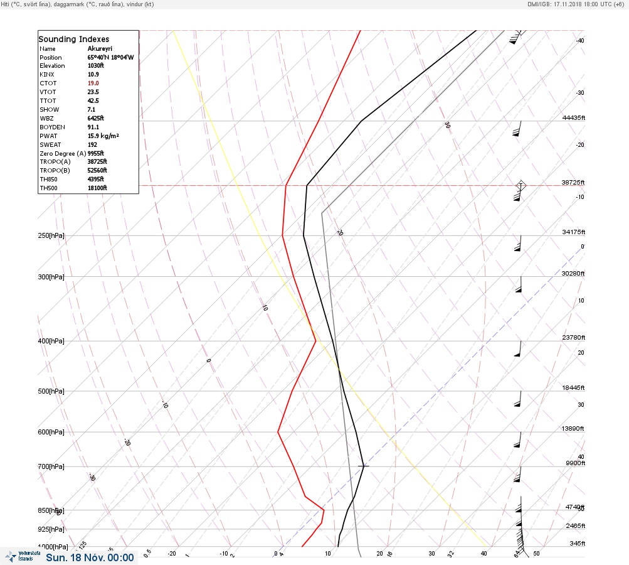Viewport: 629px width, 565px height.
Task: Click the 345ft altitude label
Action: tap(577, 543)
